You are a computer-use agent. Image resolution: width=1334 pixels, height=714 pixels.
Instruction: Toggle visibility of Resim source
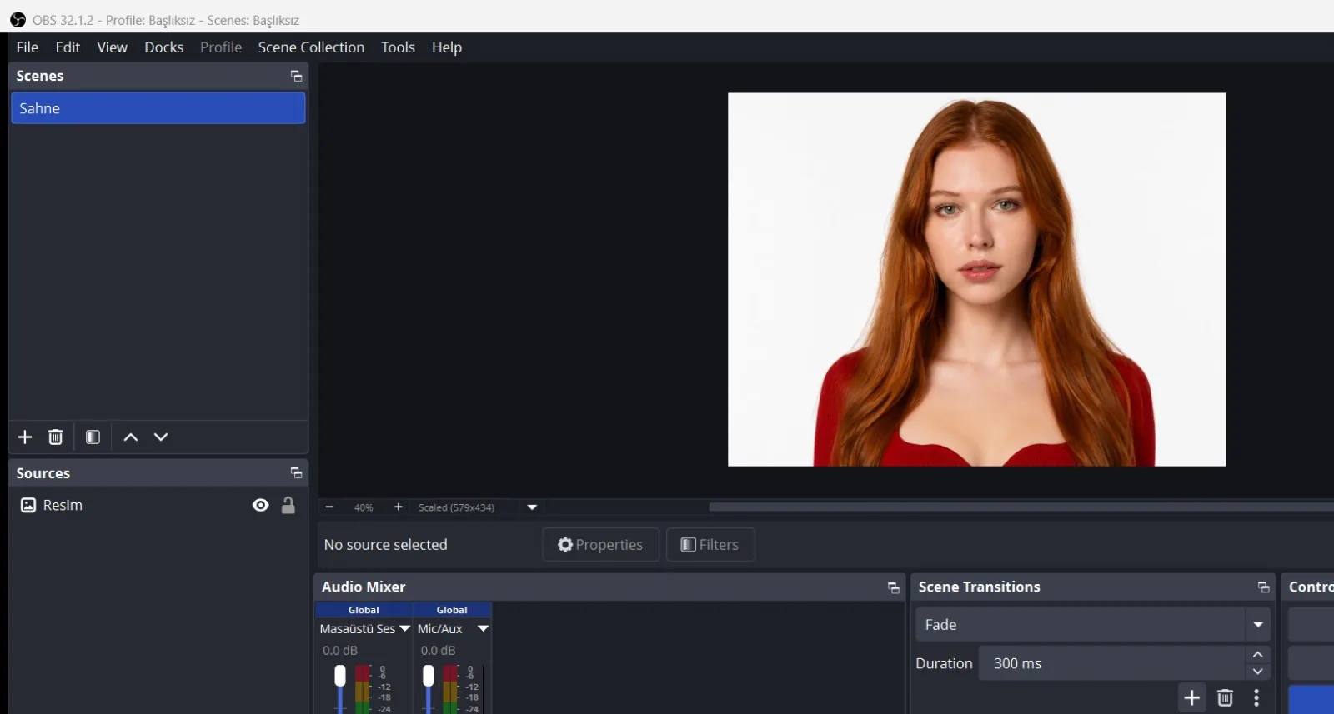(261, 505)
